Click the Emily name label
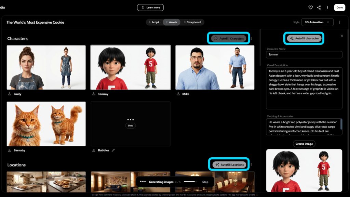The width and height of the screenshot is (350, 197). point(17,94)
